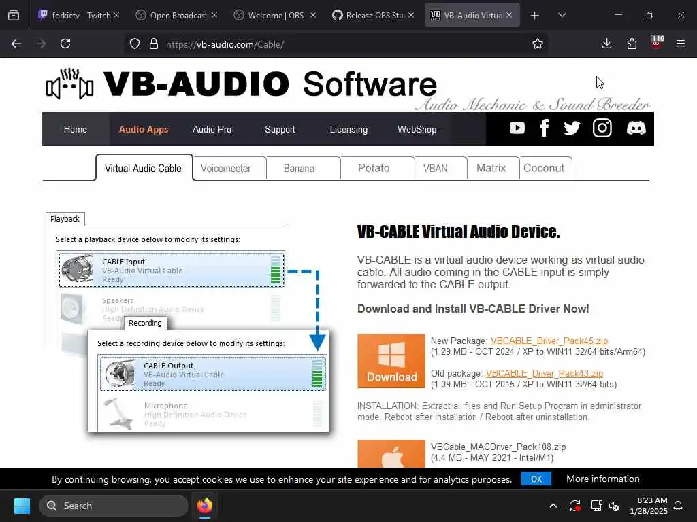Open the Audio Apps menu item
The image size is (697, 522).
pyautogui.click(x=144, y=129)
